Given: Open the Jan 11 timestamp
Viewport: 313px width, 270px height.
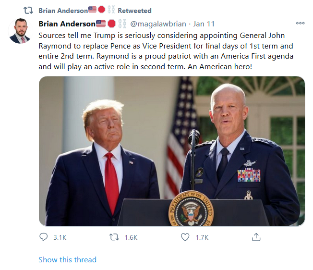Looking at the screenshot, I should [x=204, y=24].
